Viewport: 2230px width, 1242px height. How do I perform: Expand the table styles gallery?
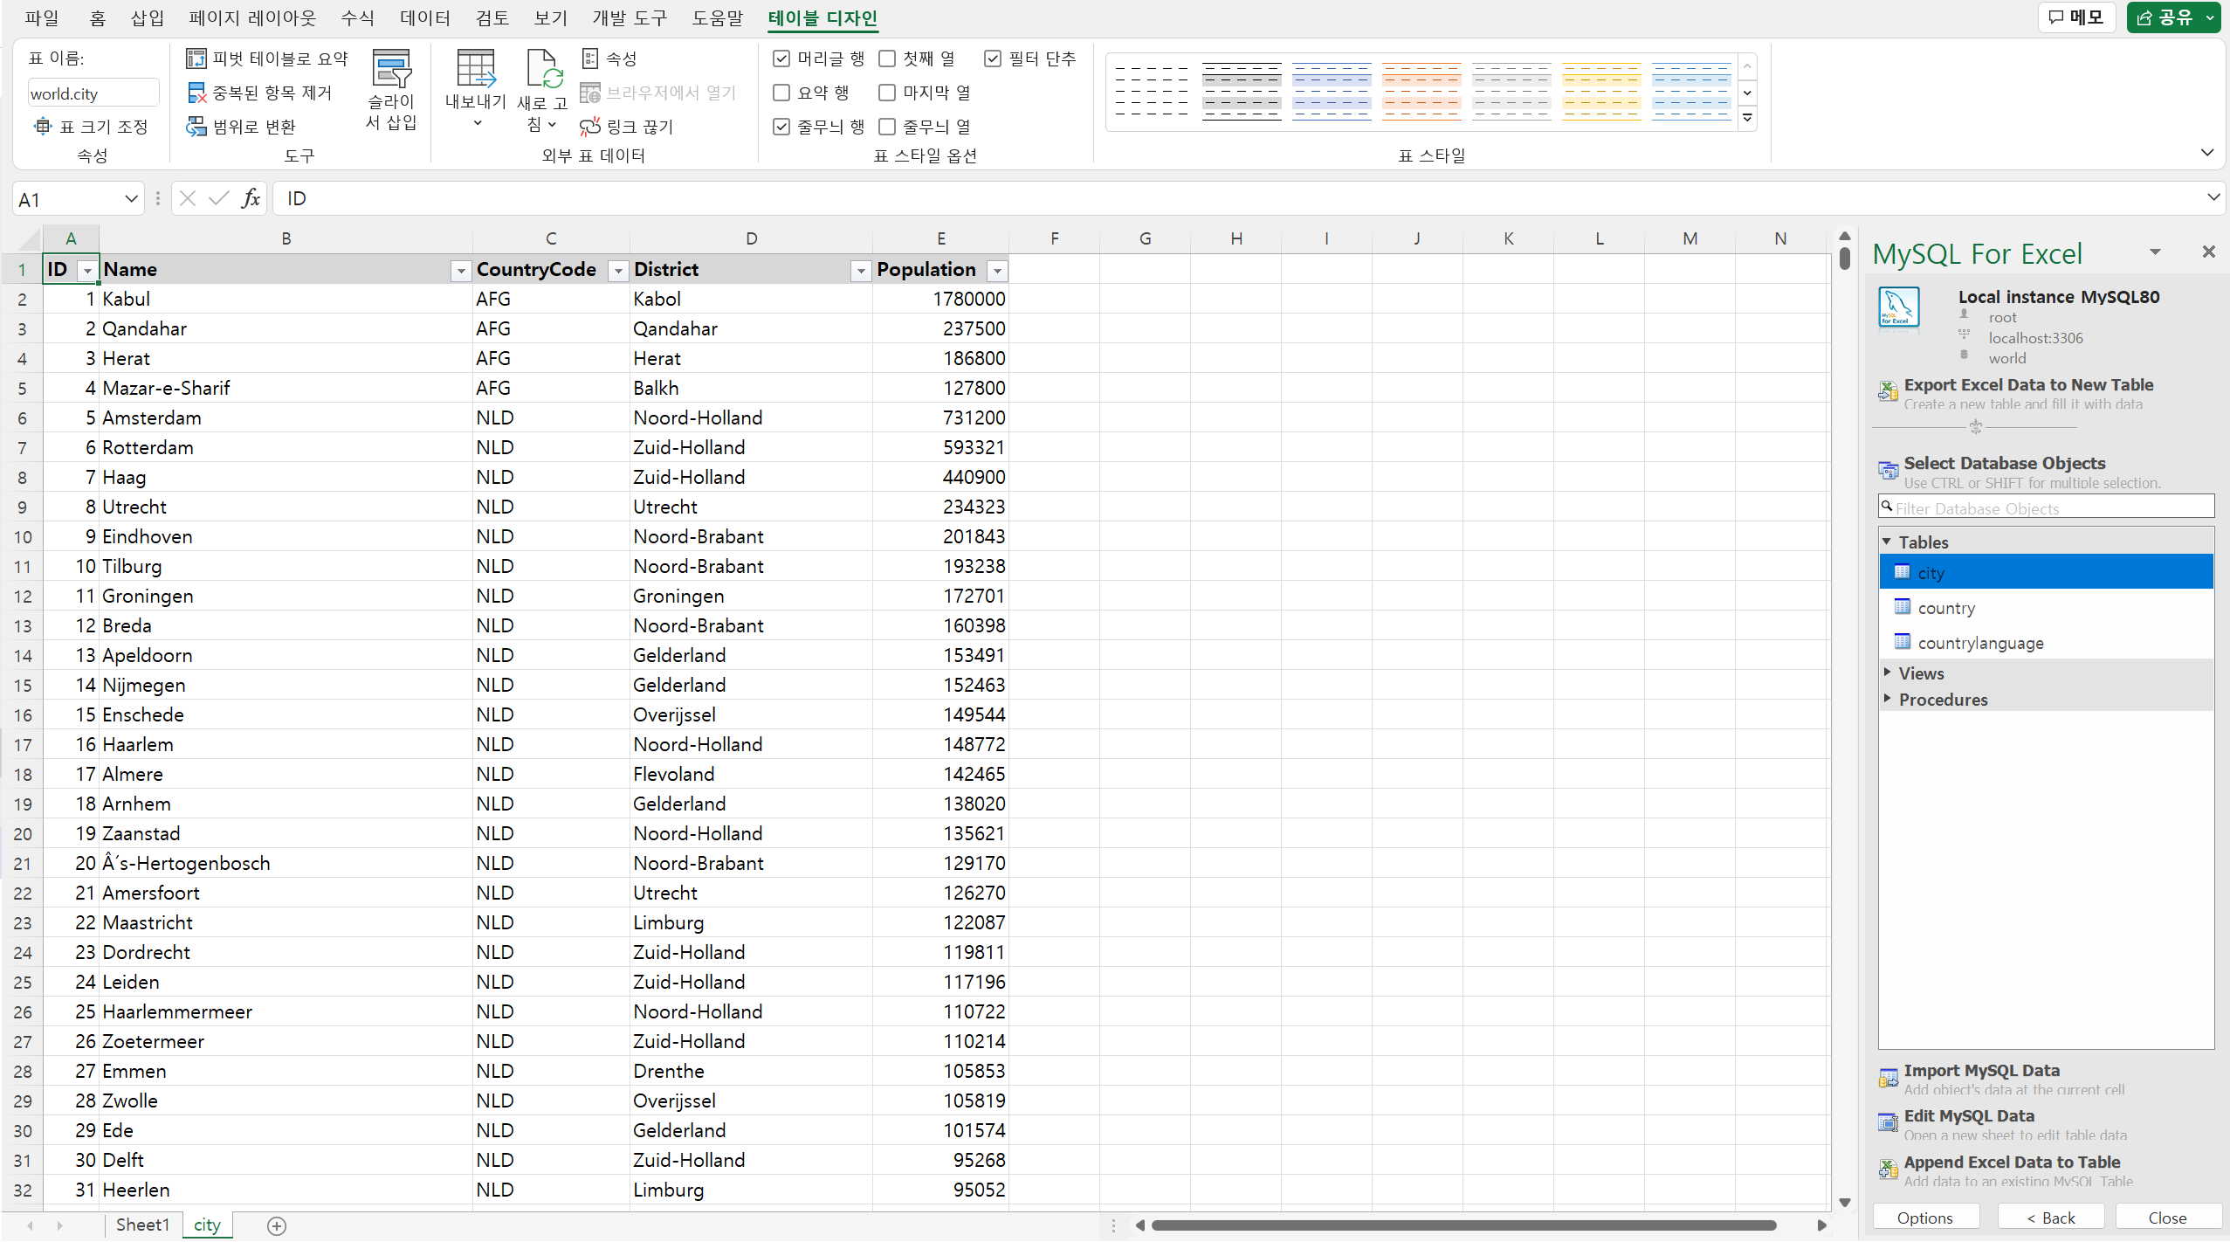click(1747, 118)
